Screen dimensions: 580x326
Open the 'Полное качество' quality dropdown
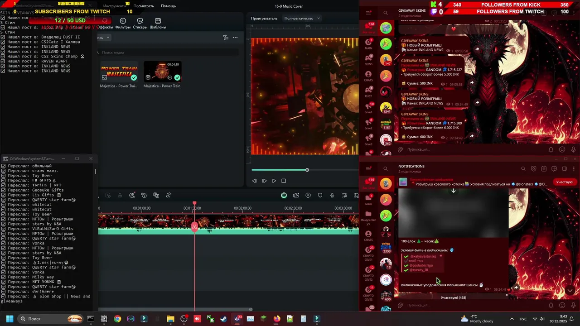click(302, 19)
